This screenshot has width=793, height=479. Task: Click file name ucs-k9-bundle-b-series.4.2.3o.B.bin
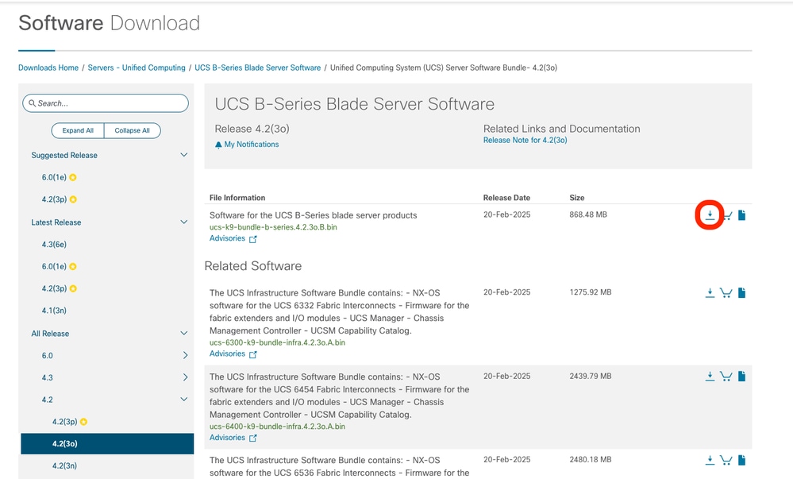[273, 227]
